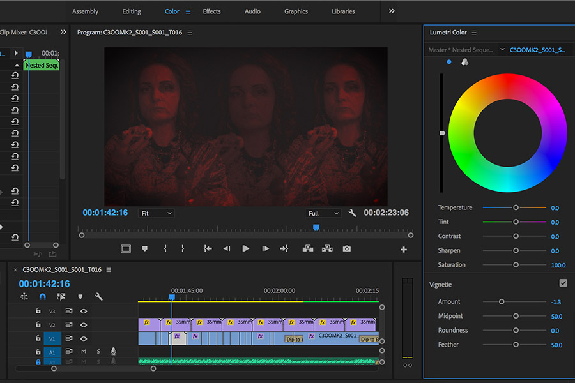Click the Export Frame camera icon
This screenshot has width=575, height=383.
coord(346,249)
